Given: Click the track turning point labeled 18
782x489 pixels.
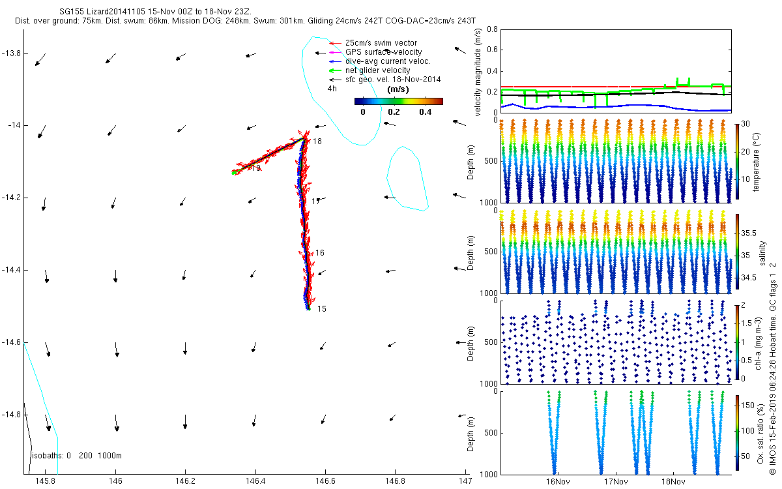Looking at the screenshot, I should [x=304, y=138].
